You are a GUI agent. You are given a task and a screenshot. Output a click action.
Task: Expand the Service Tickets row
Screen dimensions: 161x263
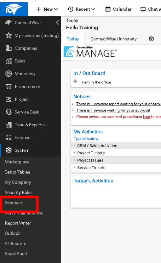116,168
